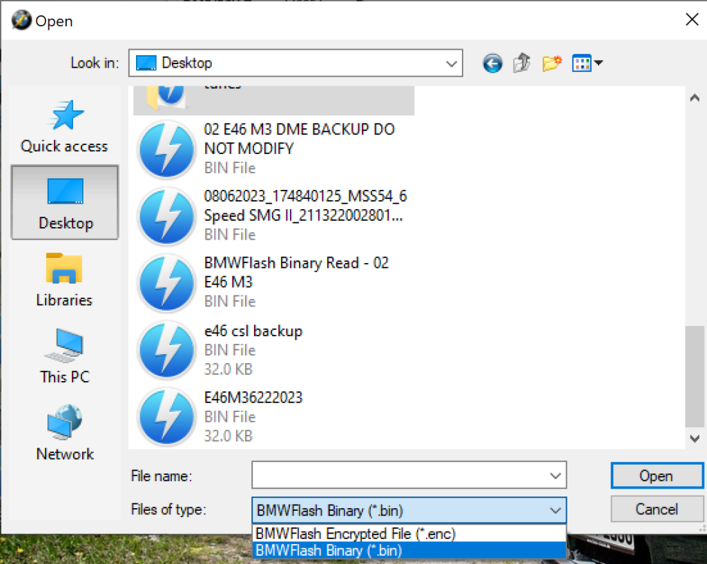Click the scroll down arrow of file list
Screen dimensions: 707x564
point(695,438)
